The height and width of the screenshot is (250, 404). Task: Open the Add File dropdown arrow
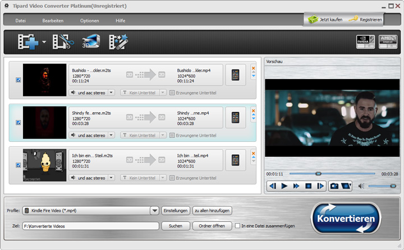pyautogui.click(x=44, y=41)
